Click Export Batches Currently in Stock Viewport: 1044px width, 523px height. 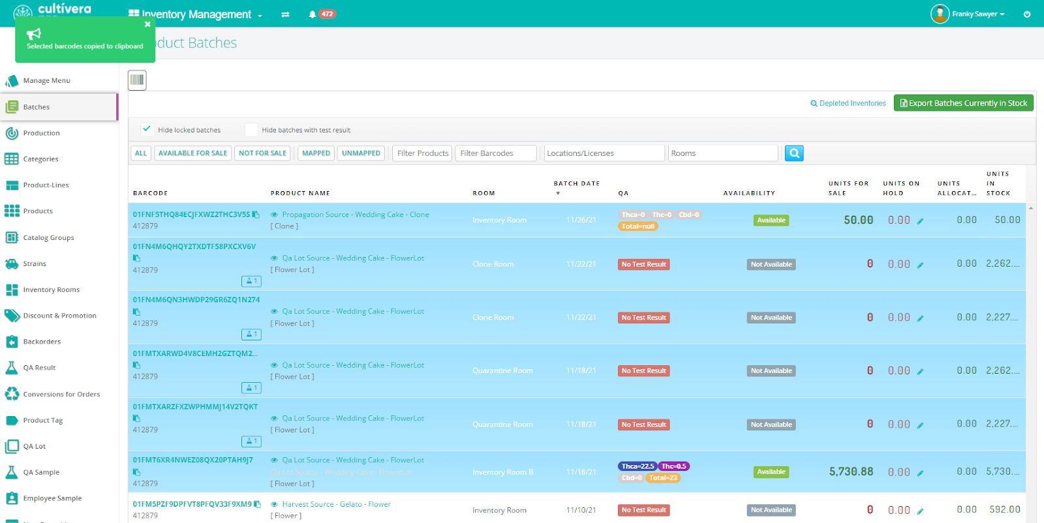coord(964,103)
